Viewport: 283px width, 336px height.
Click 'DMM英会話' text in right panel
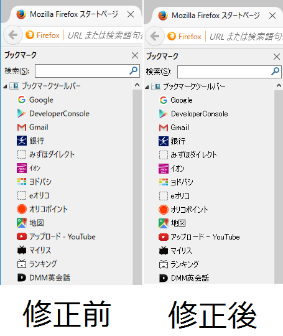click(190, 278)
